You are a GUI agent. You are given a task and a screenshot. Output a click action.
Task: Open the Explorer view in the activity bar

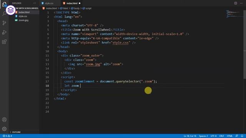(x=4, y=4)
